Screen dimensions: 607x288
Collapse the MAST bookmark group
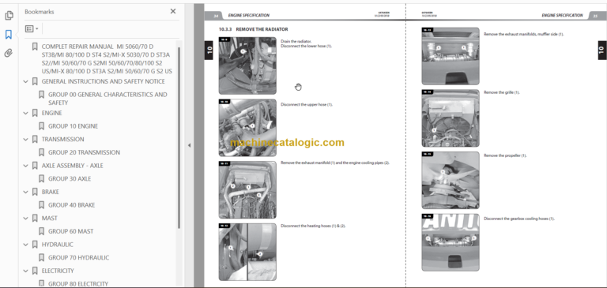[x=26, y=219]
